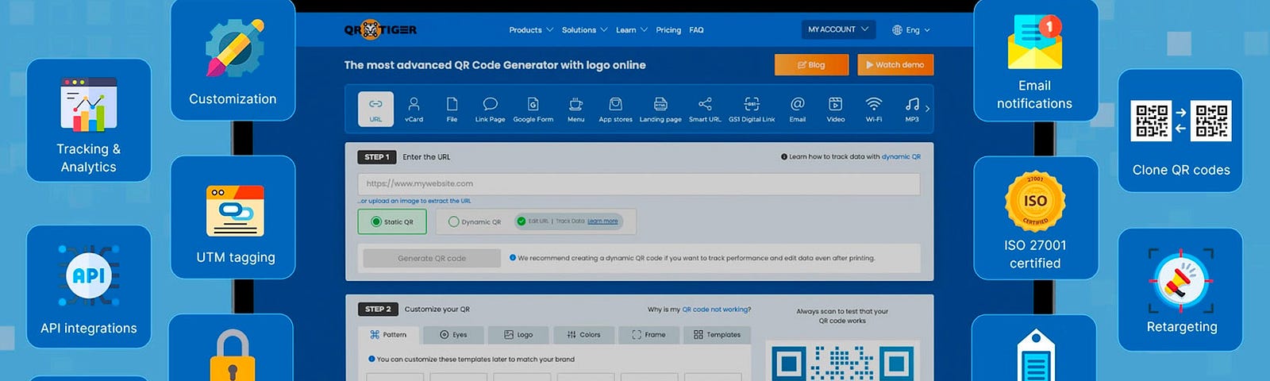The image size is (1270, 381).
Task: Click the Clone QR codes tile
Action: pyautogui.click(x=1180, y=131)
